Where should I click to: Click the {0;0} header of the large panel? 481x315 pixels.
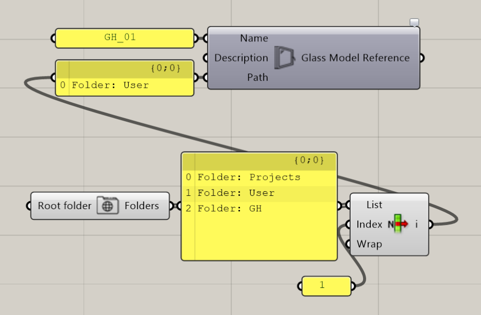click(x=260, y=161)
